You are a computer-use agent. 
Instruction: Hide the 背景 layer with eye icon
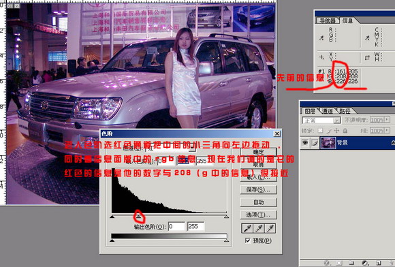[x=305, y=143]
